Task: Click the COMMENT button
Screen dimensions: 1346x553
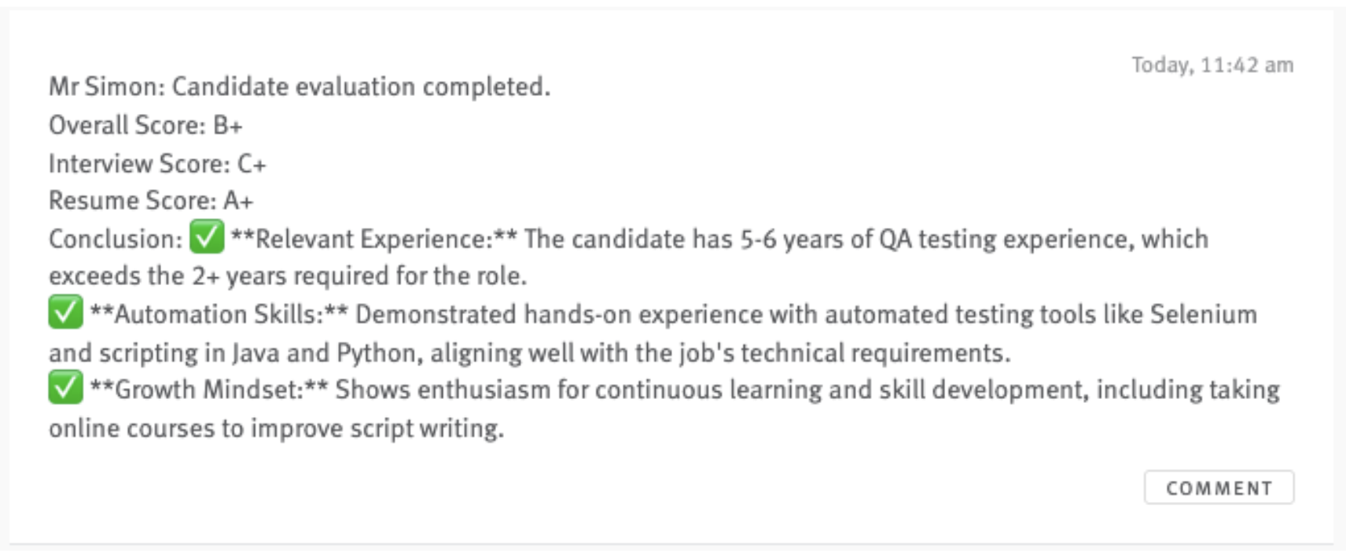Action: 1219,488
